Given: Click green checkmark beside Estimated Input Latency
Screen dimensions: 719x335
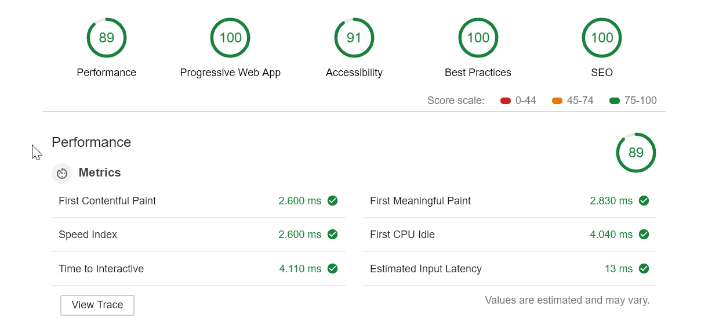Looking at the screenshot, I should 644,269.
